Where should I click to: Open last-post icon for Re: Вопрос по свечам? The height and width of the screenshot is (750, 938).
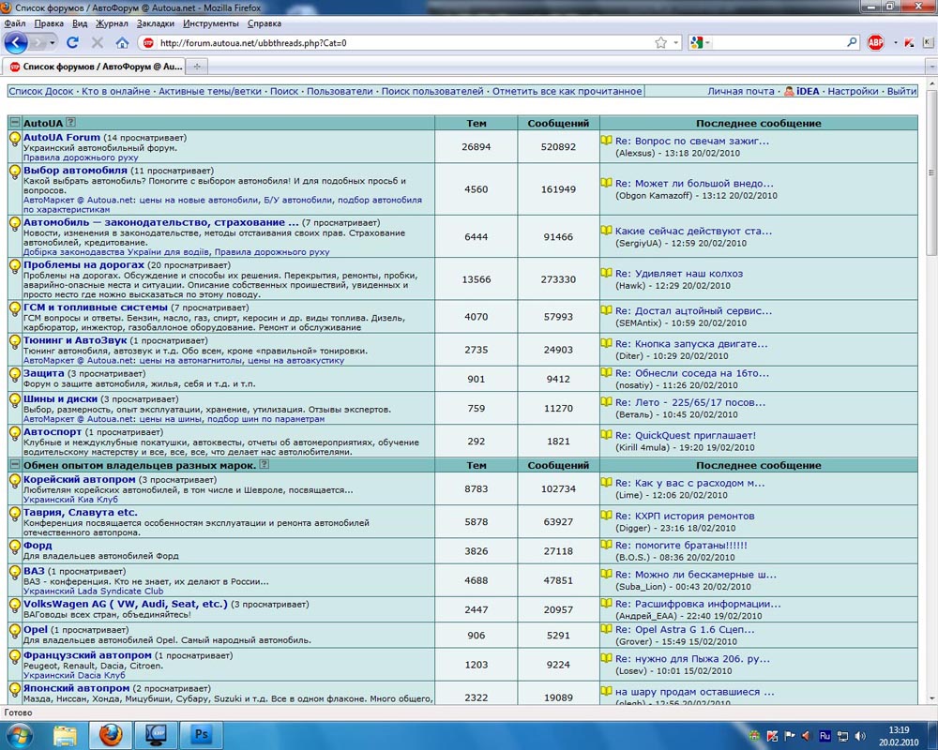[x=607, y=140]
